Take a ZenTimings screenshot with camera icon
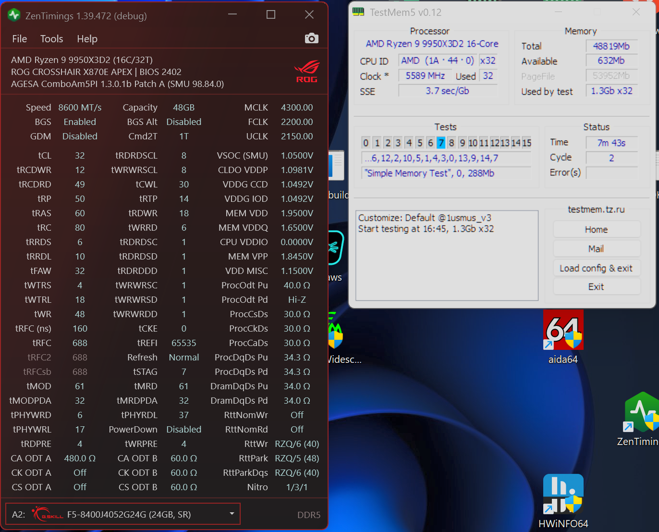This screenshot has width=659, height=532. pos(311,38)
